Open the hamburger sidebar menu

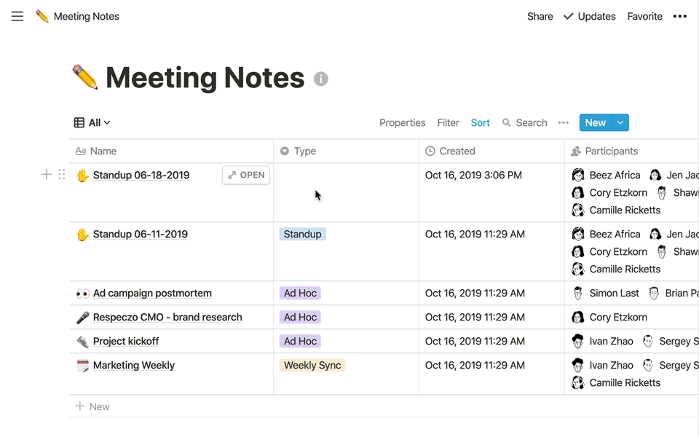[x=17, y=16]
